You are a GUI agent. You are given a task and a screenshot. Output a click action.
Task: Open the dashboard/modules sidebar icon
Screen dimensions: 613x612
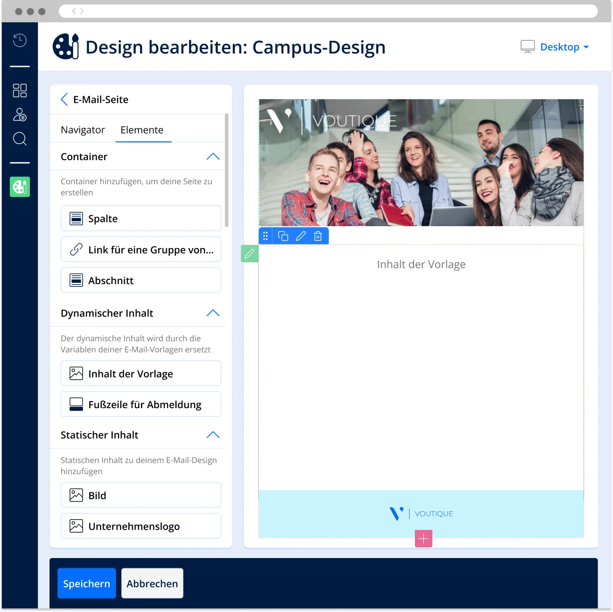point(20,91)
